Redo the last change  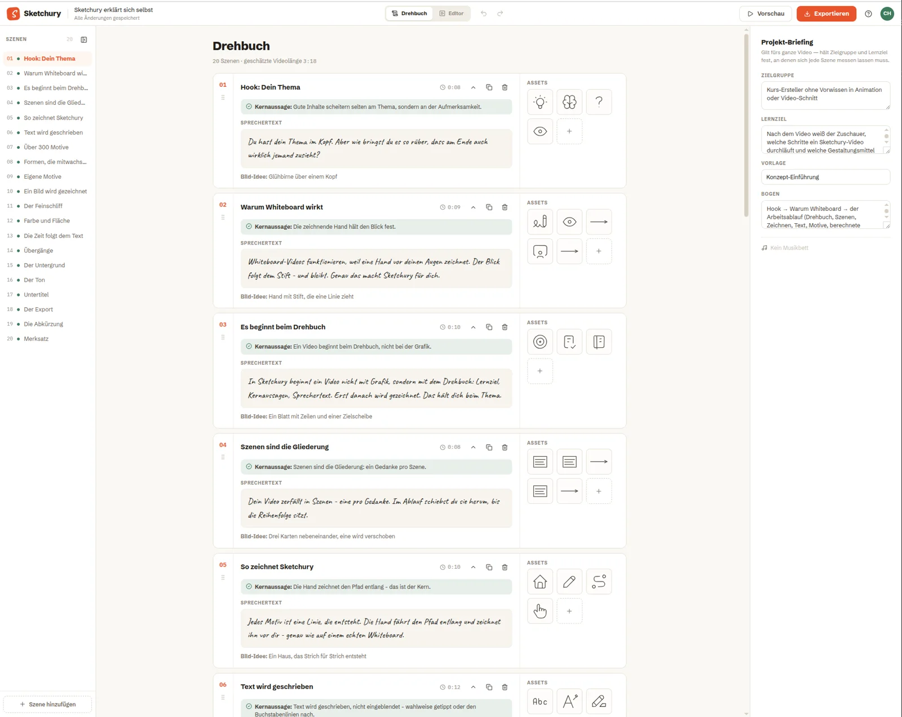(500, 14)
